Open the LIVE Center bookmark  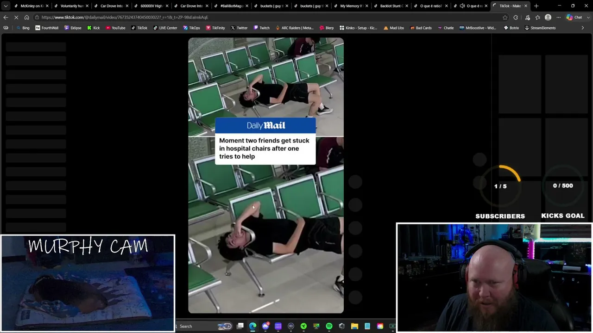(x=165, y=28)
